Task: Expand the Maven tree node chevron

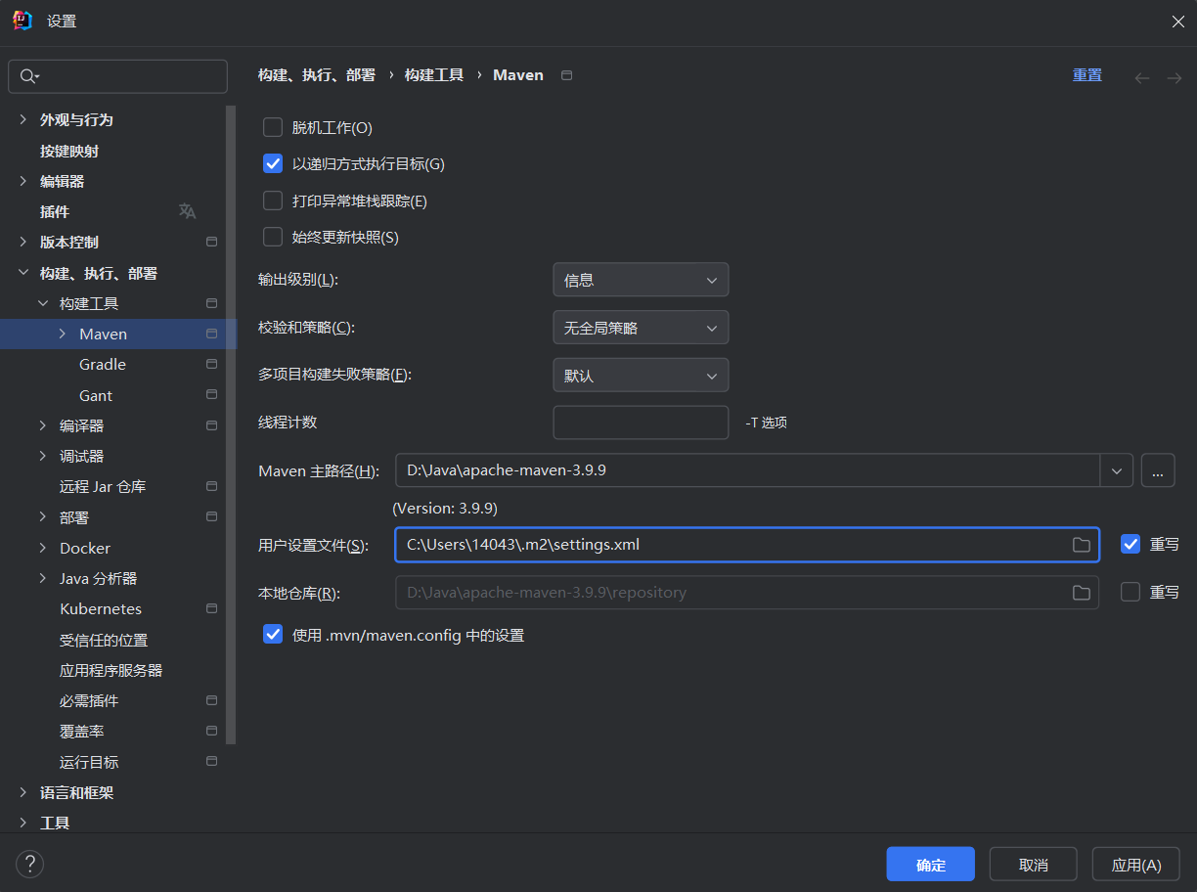Action: (63, 334)
